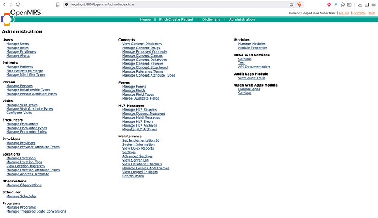Bookmark this page using the bookmark icon
Image resolution: width=378 pixels, height=218 pixels.
pos(58,4)
